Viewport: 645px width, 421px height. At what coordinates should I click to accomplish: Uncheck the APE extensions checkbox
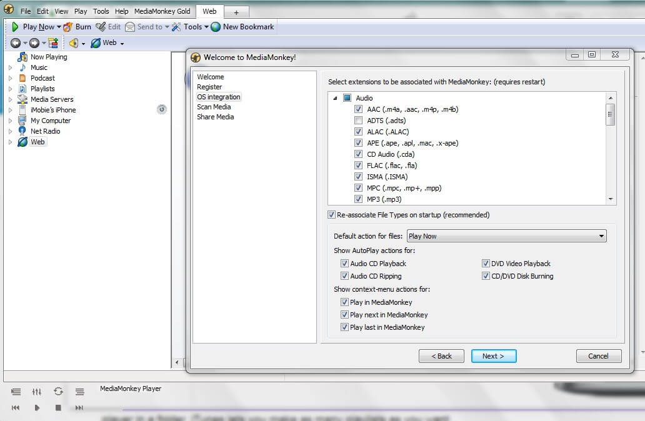358,143
